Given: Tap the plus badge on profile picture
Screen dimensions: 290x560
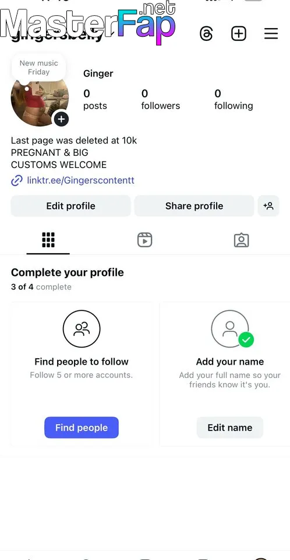Looking at the screenshot, I should pyautogui.click(x=61, y=119).
